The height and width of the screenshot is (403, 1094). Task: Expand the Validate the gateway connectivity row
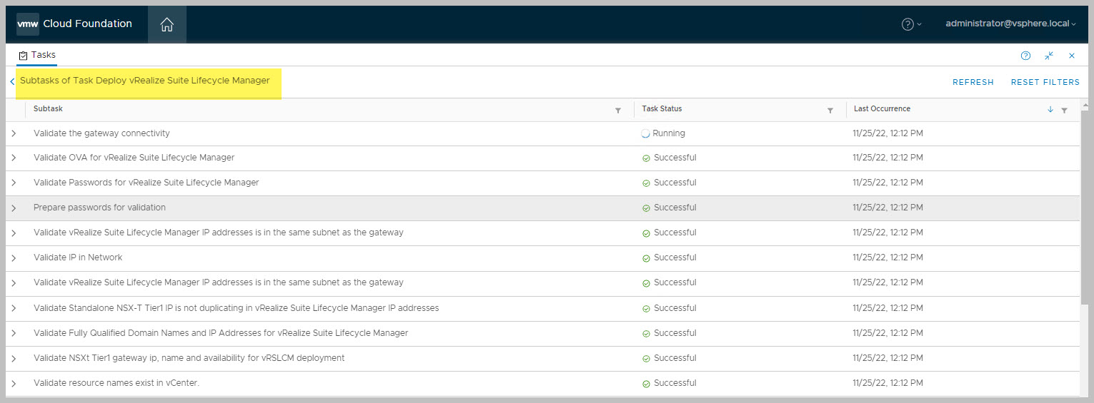[14, 134]
